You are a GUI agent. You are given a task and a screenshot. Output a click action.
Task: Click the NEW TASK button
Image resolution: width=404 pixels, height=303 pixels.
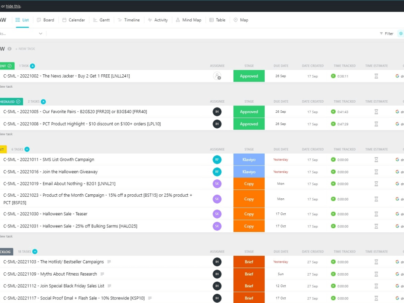coord(25,48)
